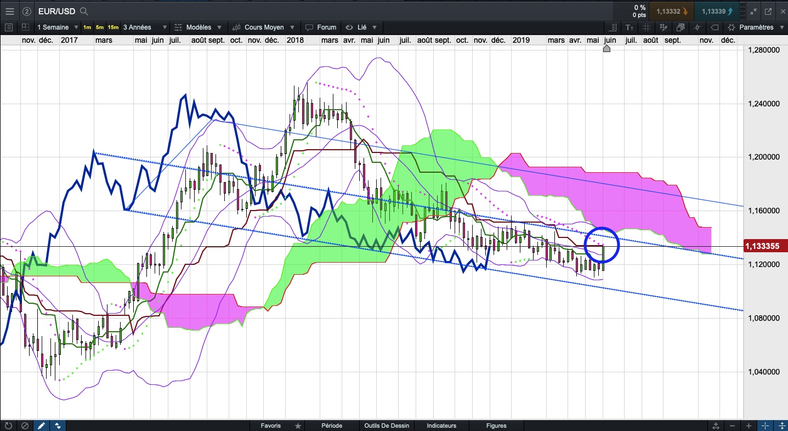Click the sell price 1,13332 button

[x=671, y=11]
